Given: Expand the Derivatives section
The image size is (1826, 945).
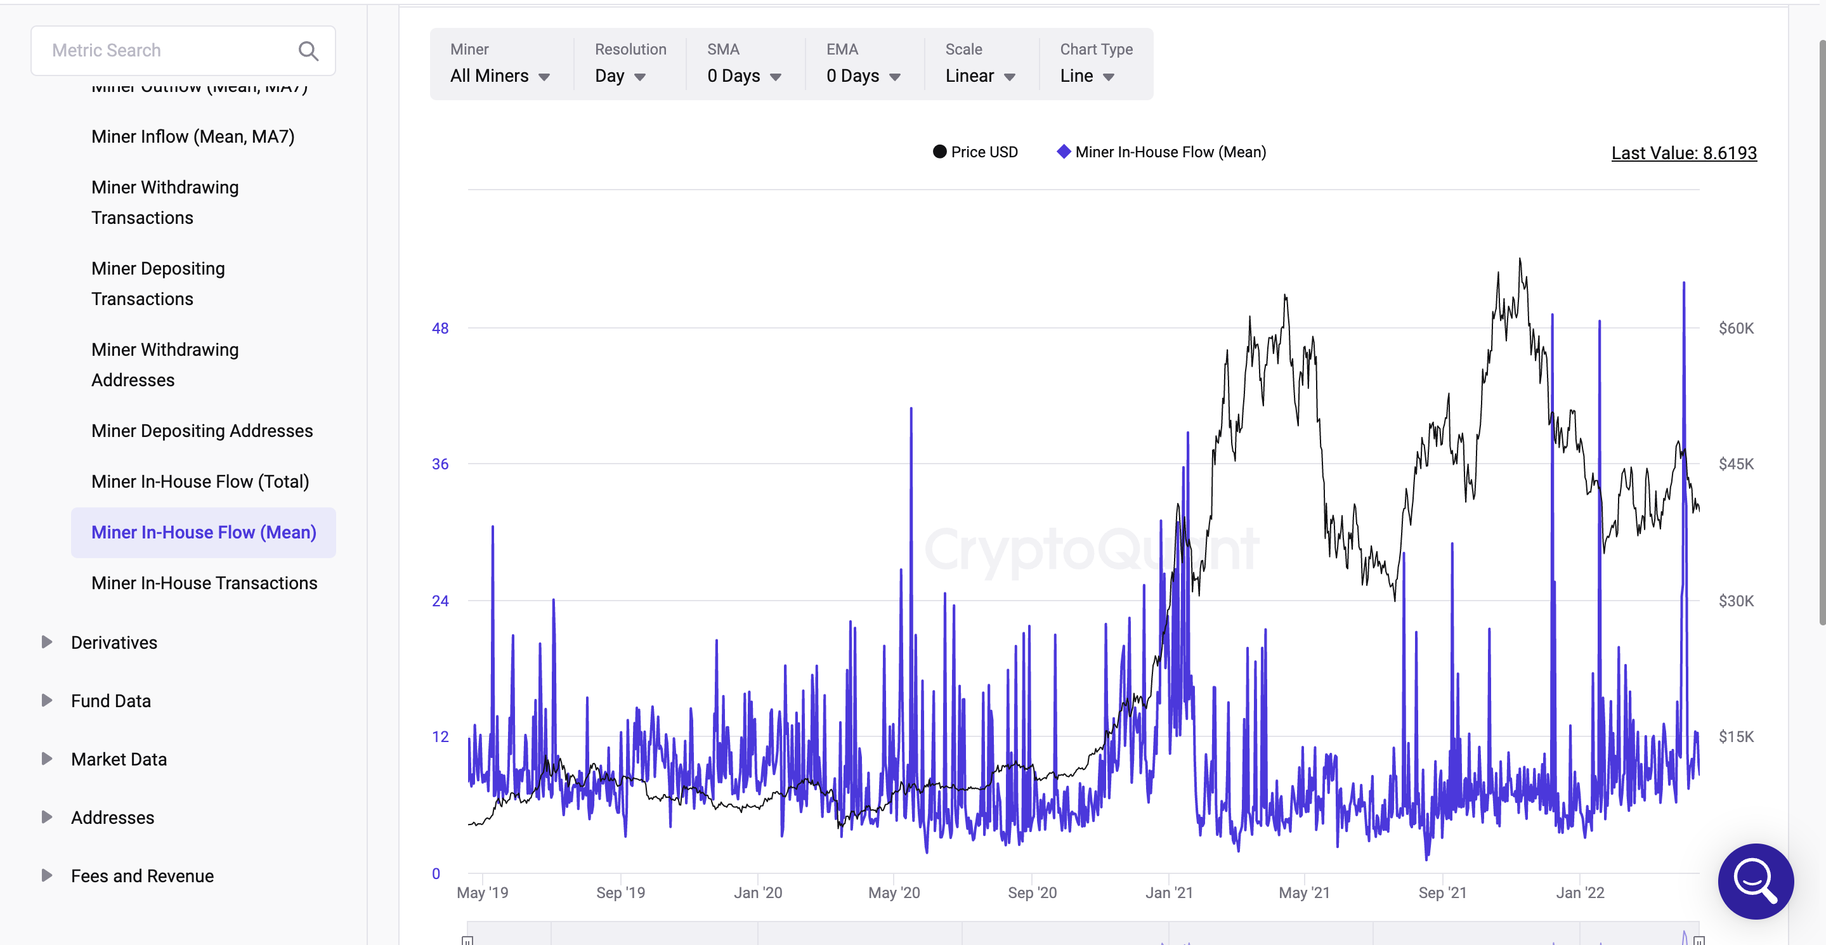Looking at the screenshot, I should [x=44, y=641].
